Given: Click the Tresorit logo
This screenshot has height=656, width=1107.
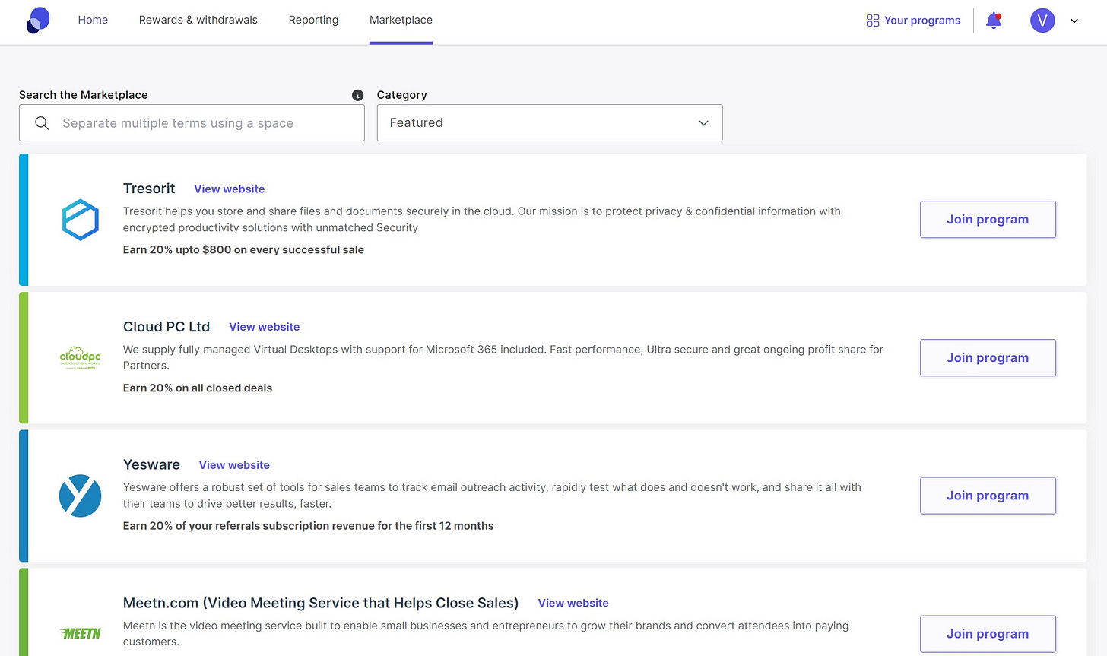Looking at the screenshot, I should [x=80, y=220].
